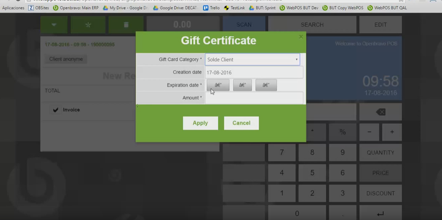Viewport: 442px width, 220px height.
Task: Click the Client anonyme customer button
Action: pos(66,59)
